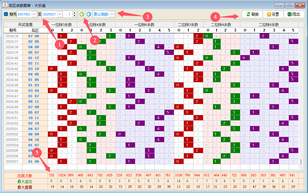Click the 导出 Excel export button
Screen dimensions: 308x193
[293, 14]
